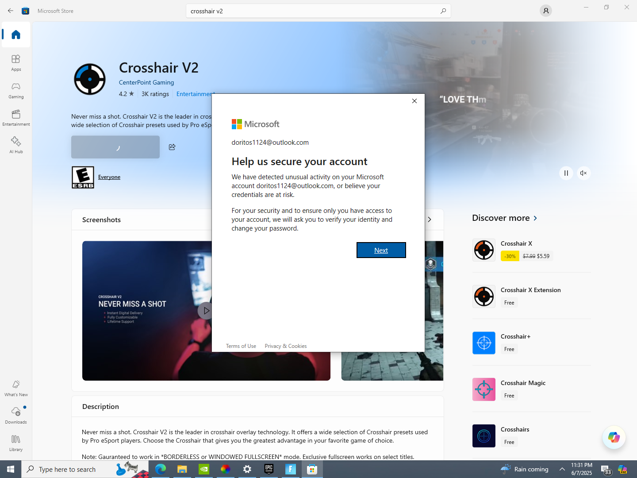
Task: Click the Crosshair V2 app logo
Action: pyautogui.click(x=90, y=79)
